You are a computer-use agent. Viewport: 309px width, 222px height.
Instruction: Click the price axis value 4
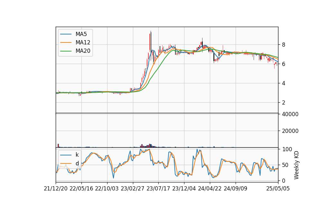coord(284,83)
